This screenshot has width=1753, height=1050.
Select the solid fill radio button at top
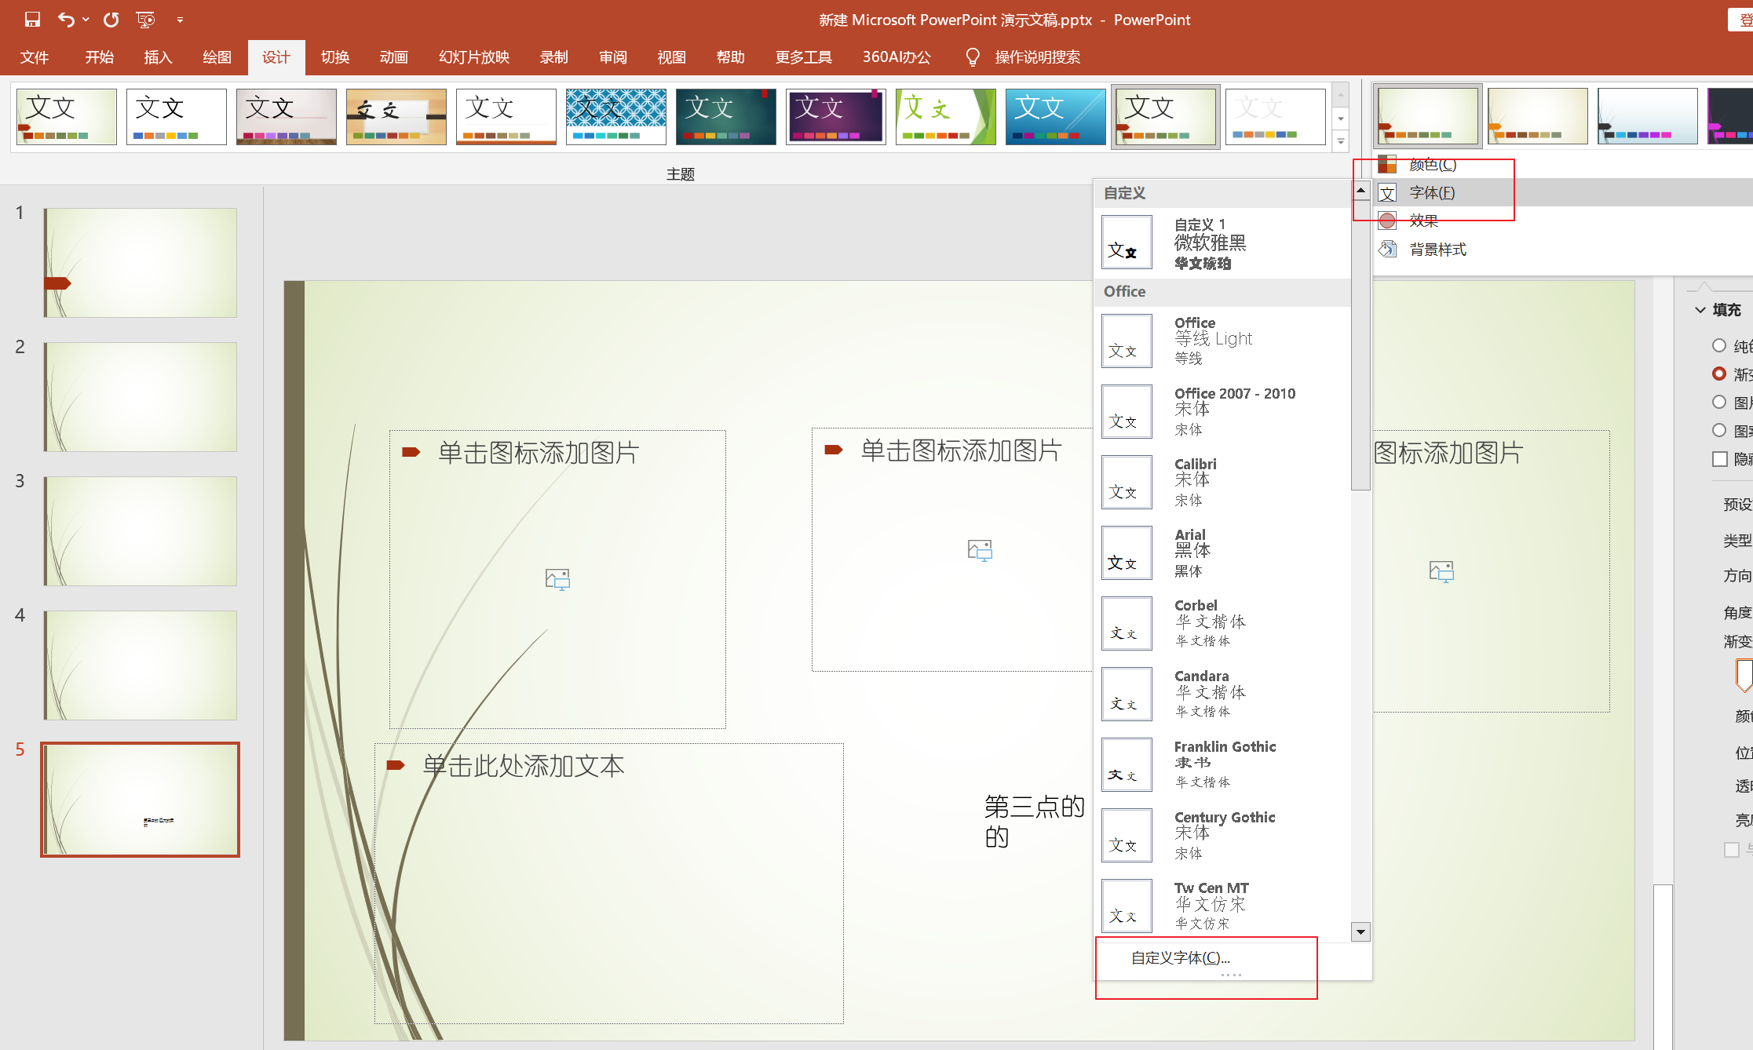(1719, 345)
